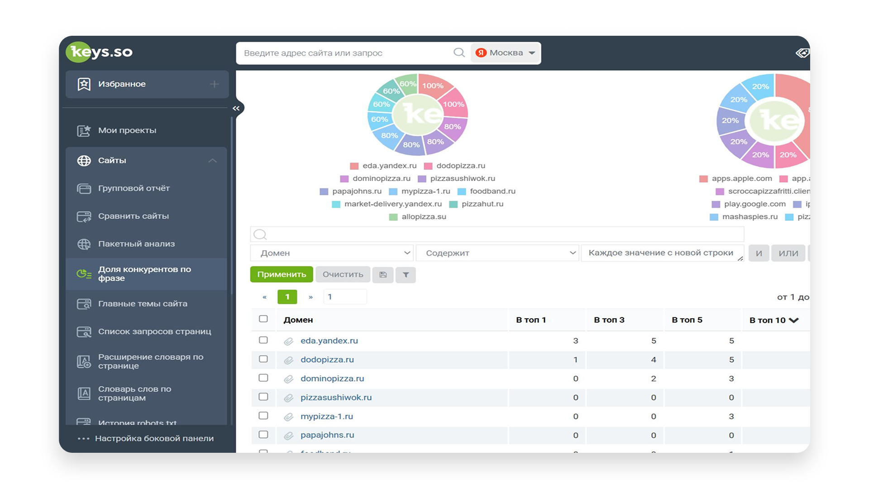Check the papajohns.ru row checkbox

[263, 435]
